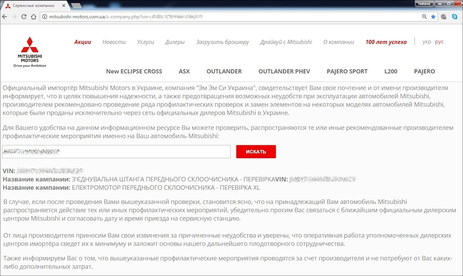Open the New ECLIPSE CROSS model page
The image size is (463, 276).
[134, 71]
